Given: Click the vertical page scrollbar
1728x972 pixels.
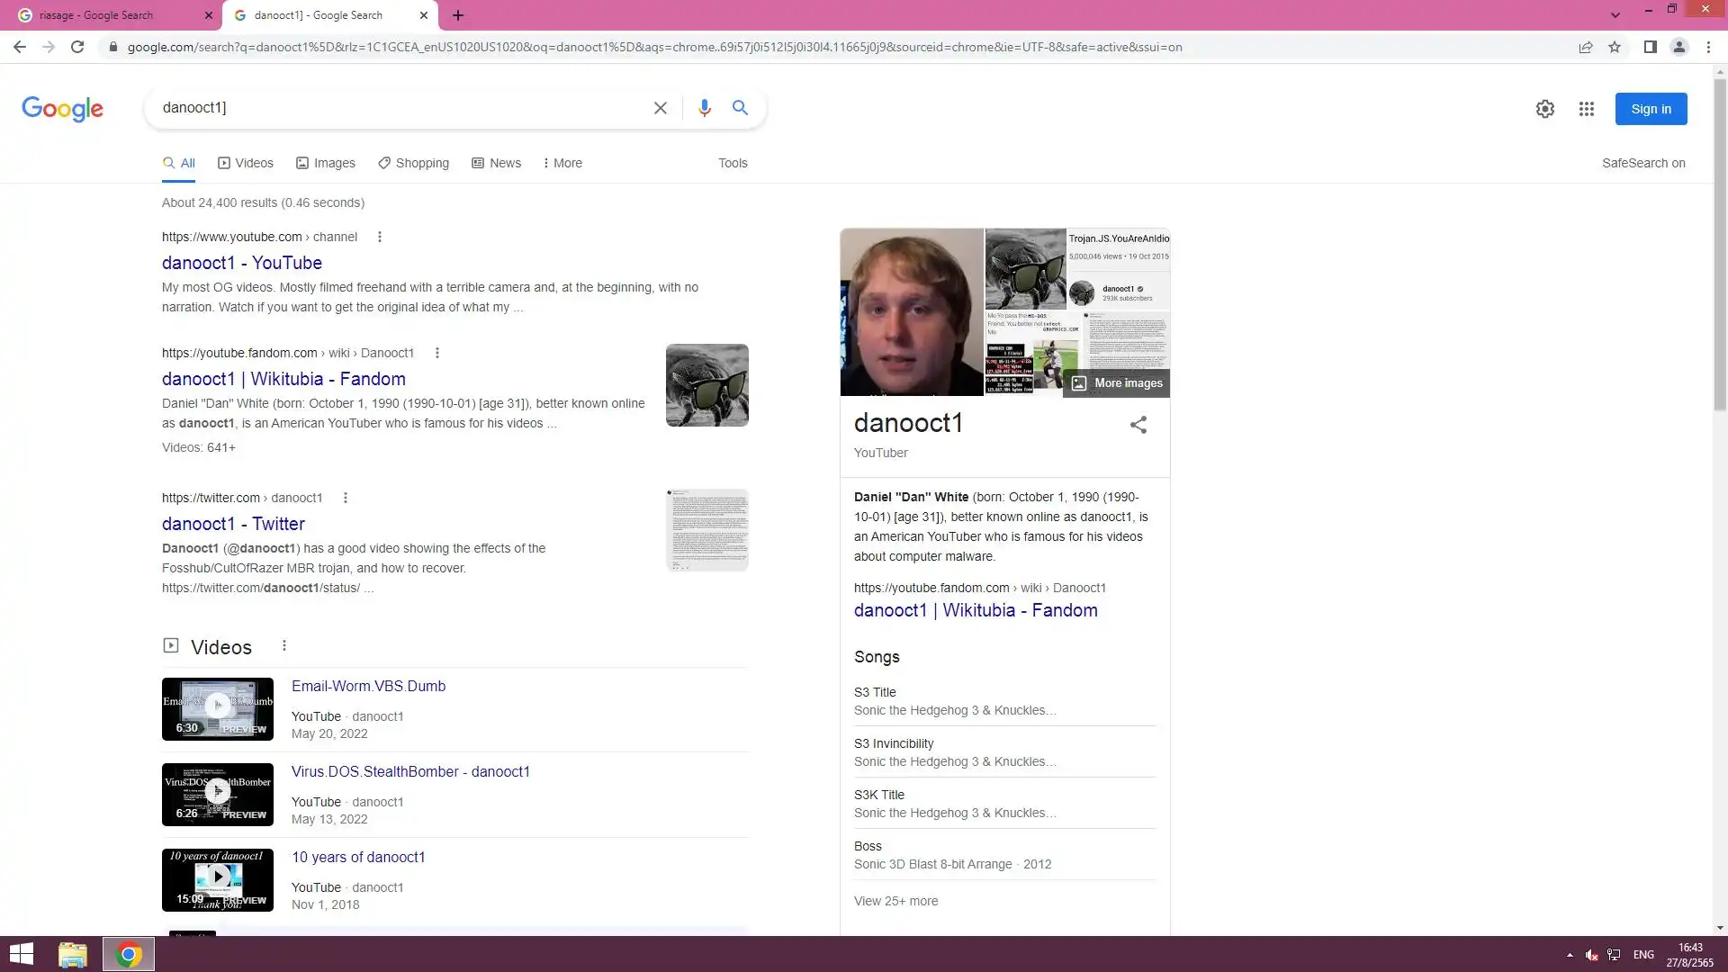Looking at the screenshot, I should [x=1720, y=243].
